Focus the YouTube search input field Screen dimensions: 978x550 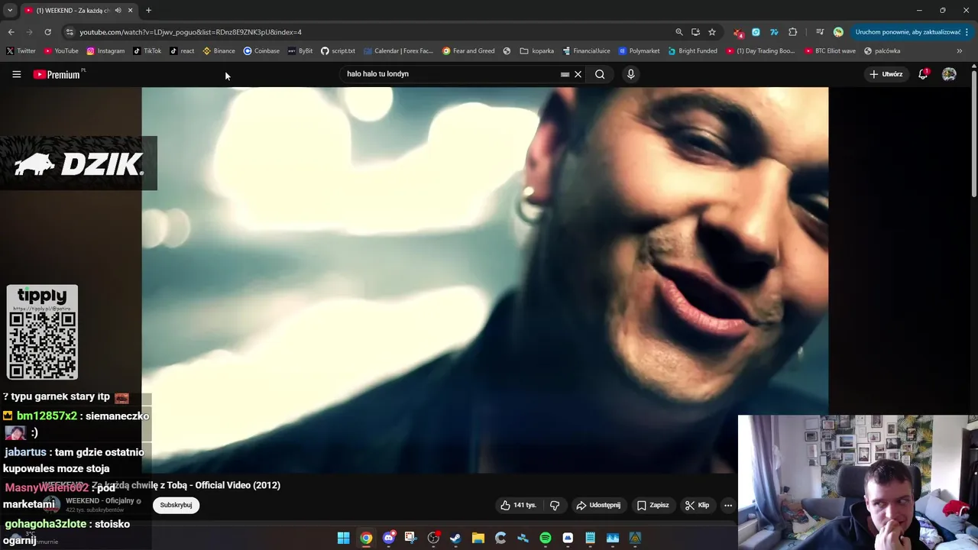[451, 74]
